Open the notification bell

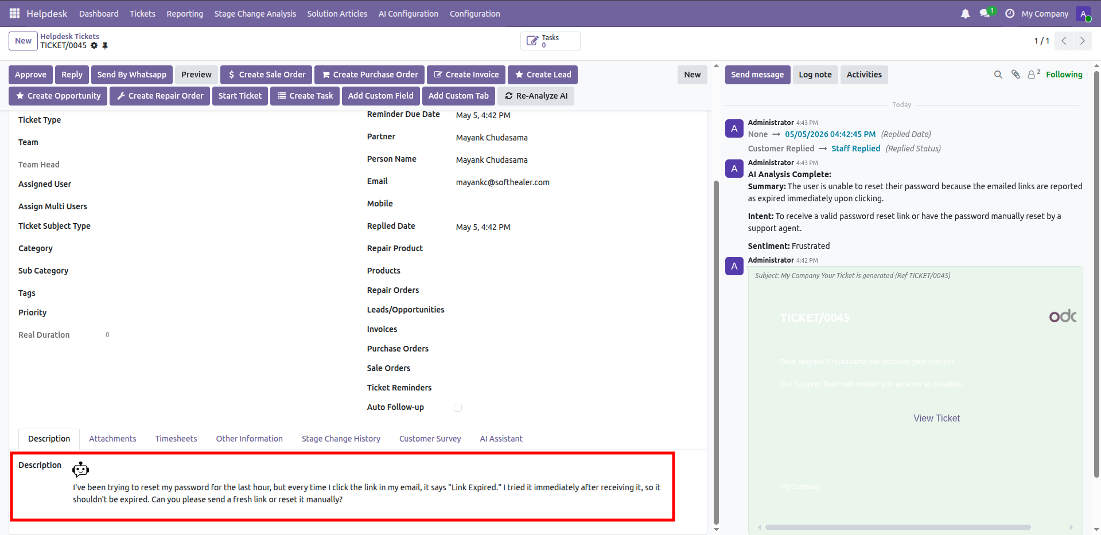[965, 14]
